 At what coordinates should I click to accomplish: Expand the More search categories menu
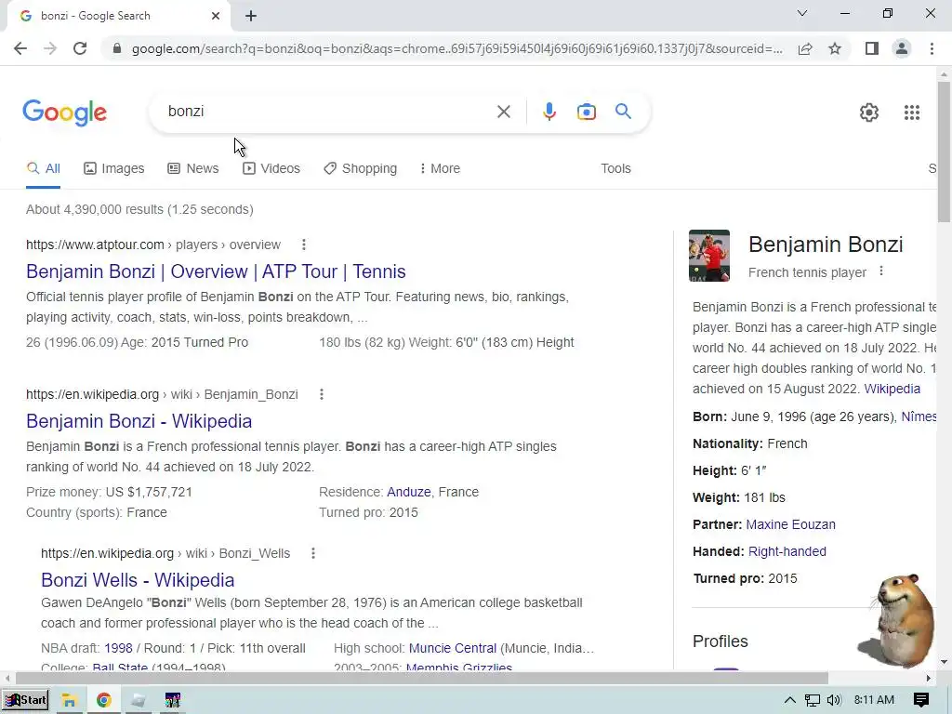click(x=440, y=169)
